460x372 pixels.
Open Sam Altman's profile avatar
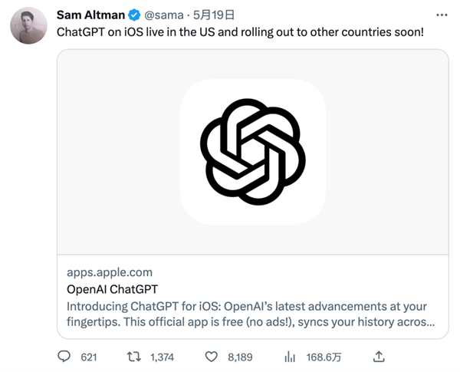[28, 28]
